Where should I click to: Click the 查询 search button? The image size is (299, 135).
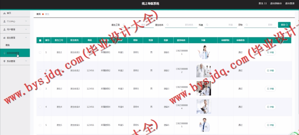[x=284, y=25]
